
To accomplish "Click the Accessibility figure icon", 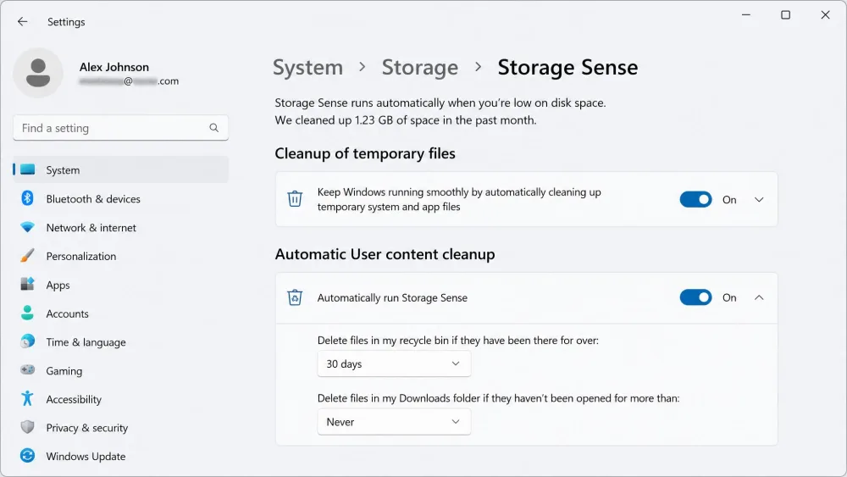I will [x=28, y=399].
